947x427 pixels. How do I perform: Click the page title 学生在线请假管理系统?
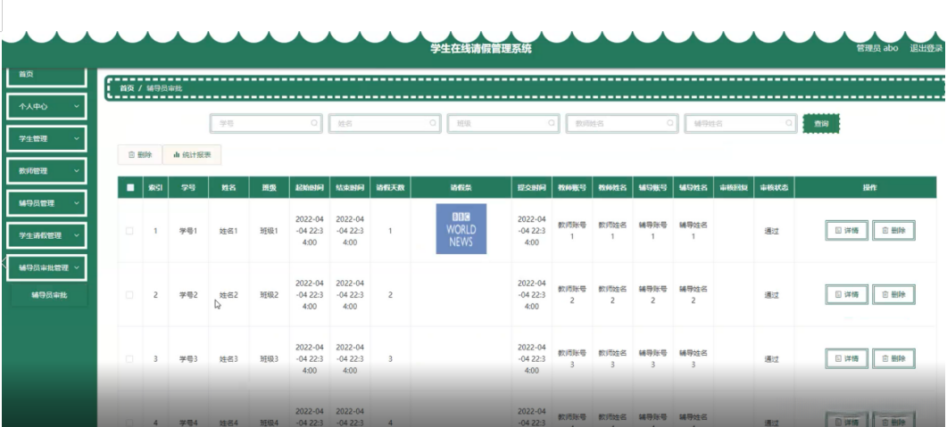point(481,49)
